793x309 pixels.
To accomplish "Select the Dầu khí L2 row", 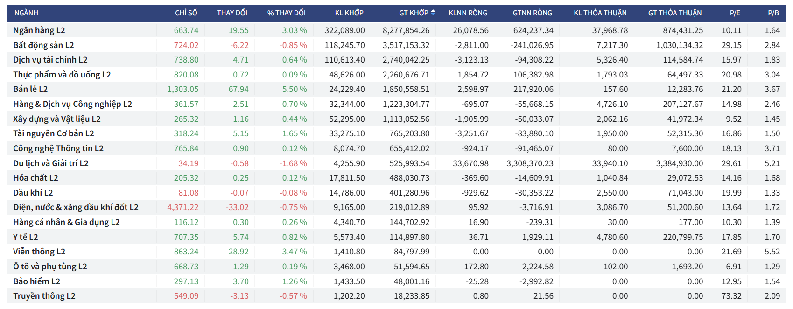I will (x=33, y=193).
